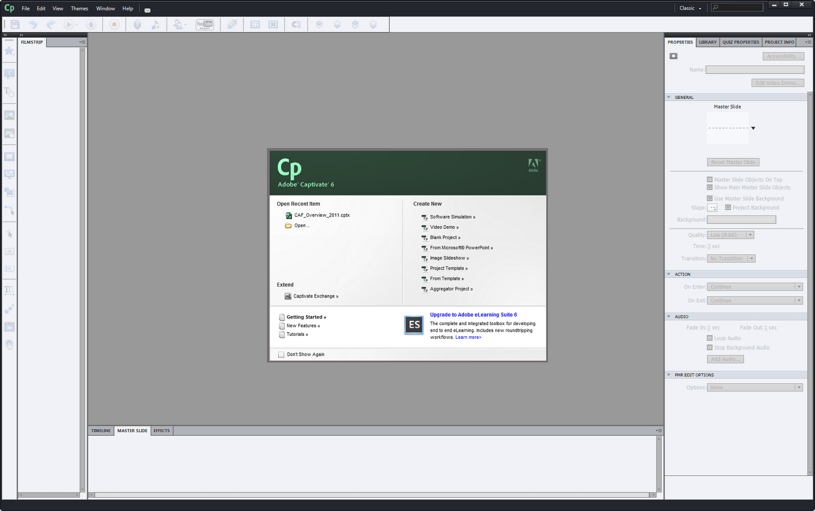The image size is (815, 511).
Task: Click the Save floppy disk icon
Action: 15,24
